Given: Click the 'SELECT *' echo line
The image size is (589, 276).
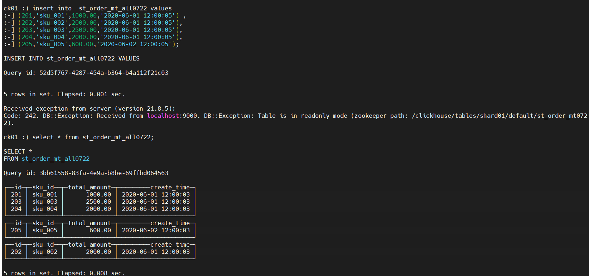Looking at the screenshot, I should point(18,151).
